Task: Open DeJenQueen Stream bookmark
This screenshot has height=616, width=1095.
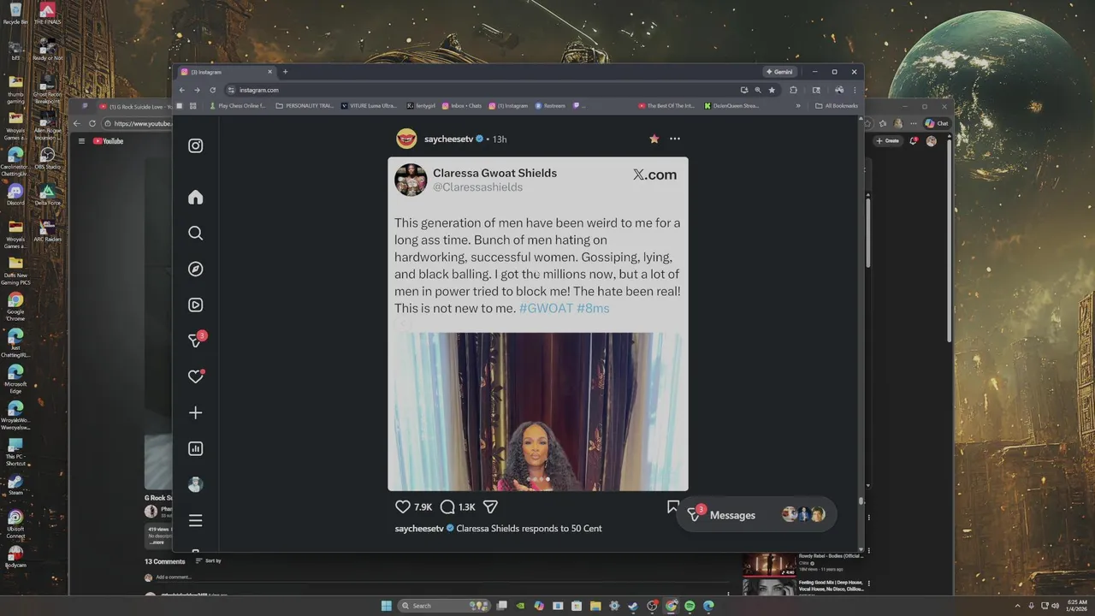Action: [x=731, y=106]
